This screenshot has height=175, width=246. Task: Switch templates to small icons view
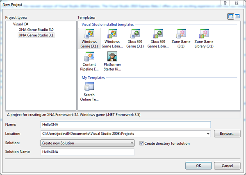tap(237, 16)
